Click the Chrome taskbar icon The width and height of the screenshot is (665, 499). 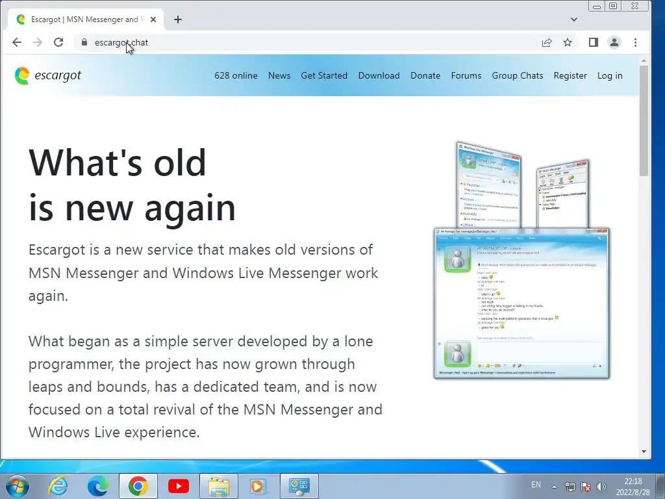[x=138, y=486]
